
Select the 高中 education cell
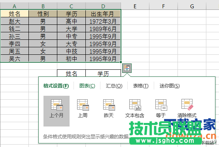pyautogui.click(x=72, y=21)
